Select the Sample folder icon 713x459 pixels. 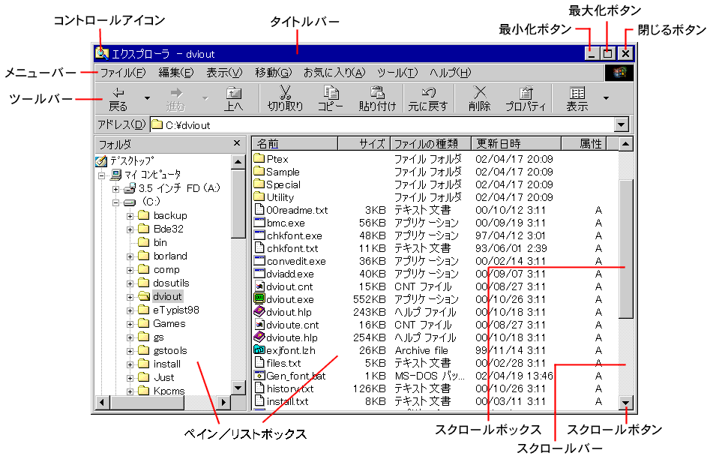[x=259, y=171]
